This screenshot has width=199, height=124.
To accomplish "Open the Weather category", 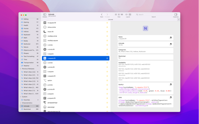I will (30, 66).
